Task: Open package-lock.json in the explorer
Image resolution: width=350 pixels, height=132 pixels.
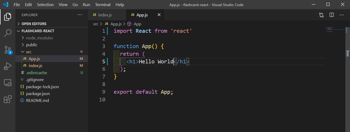Action: [52, 87]
